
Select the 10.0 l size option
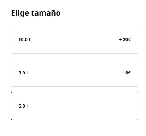[x=75, y=40]
